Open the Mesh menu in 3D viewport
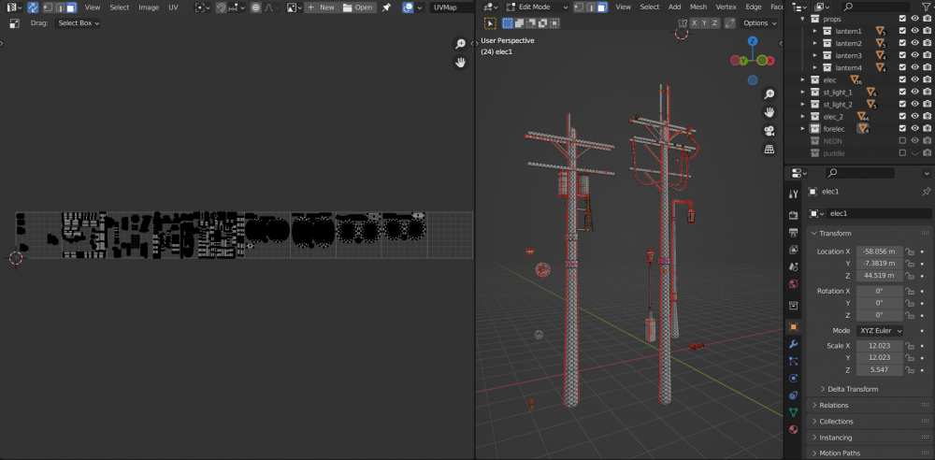 click(x=698, y=7)
